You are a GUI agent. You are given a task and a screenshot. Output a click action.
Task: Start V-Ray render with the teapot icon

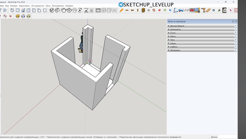point(64,10)
